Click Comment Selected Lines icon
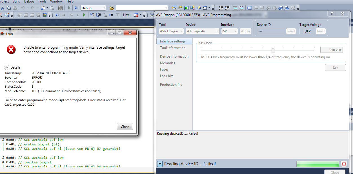 [x=235, y=8]
